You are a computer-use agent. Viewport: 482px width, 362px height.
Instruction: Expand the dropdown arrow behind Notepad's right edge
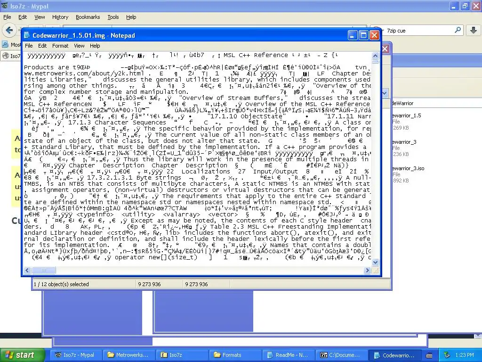pos(385,93)
